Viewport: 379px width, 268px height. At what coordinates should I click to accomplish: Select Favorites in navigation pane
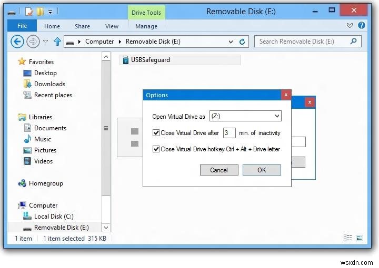click(41, 62)
